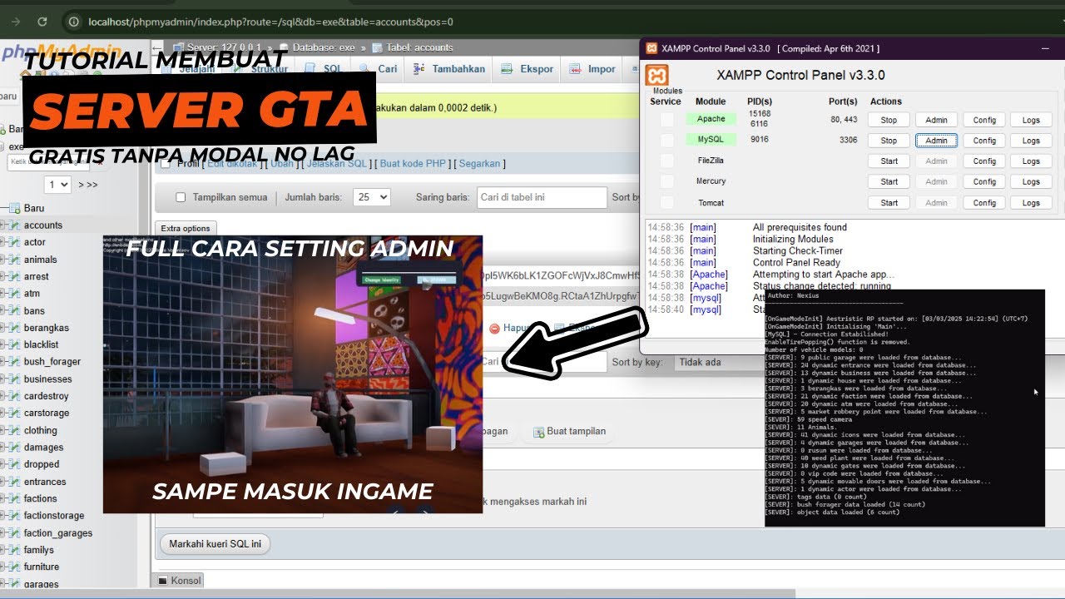Click the table icon beside clothing
1065x599 pixels.
(x=14, y=431)
